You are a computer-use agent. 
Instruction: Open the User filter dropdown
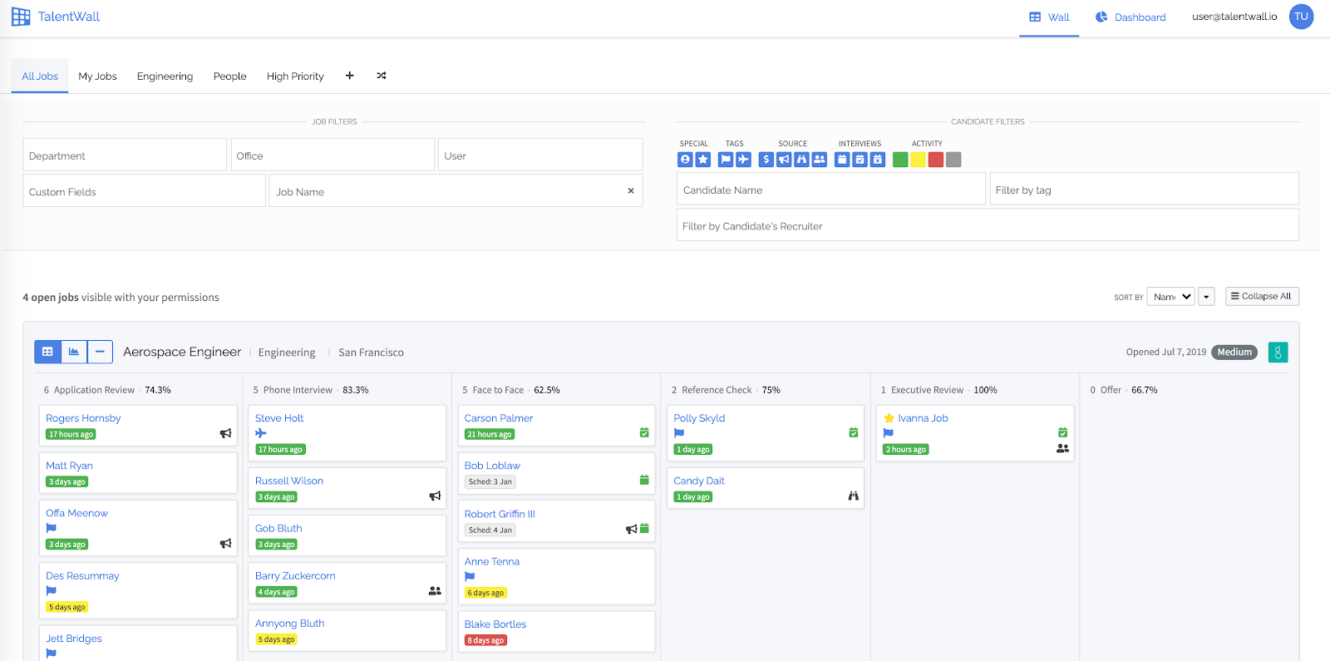pyautogui.click(x=540, y=155)
